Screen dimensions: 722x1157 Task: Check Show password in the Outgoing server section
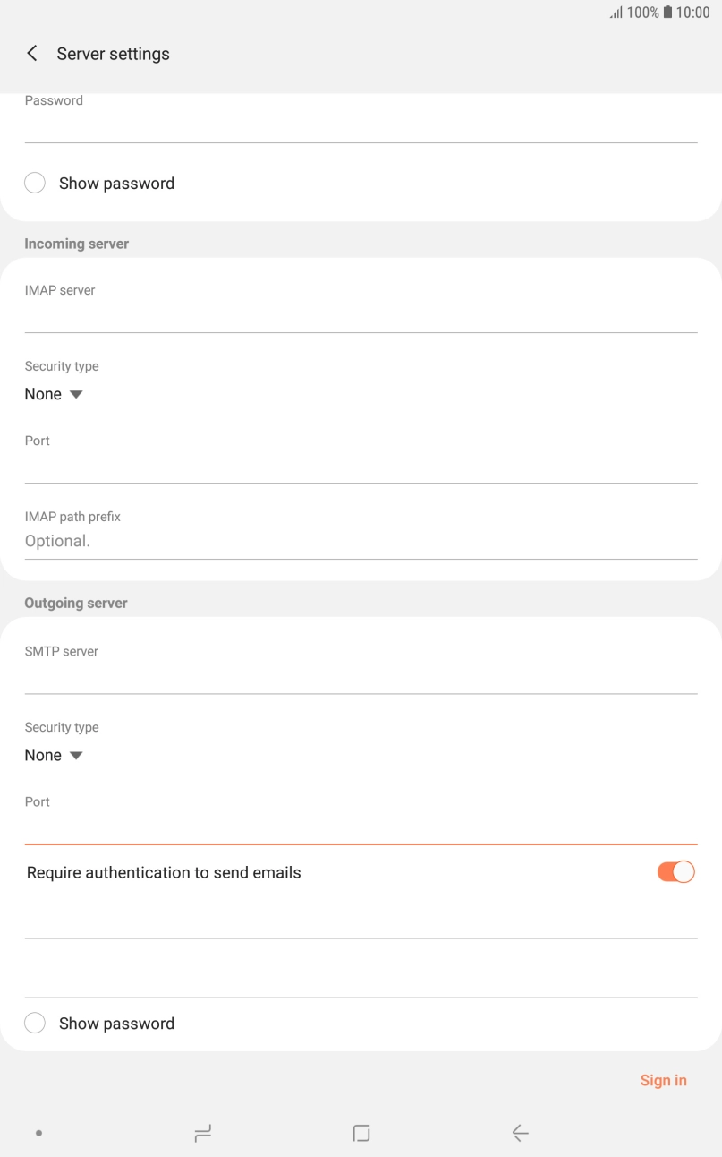[35, 1022]
